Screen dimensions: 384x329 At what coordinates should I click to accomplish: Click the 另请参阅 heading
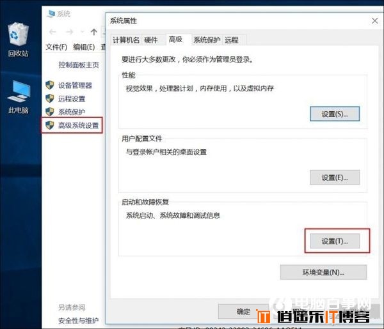[72, 307]
